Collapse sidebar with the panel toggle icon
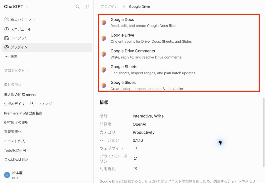Viewport: 265px width, 183px height. pyautogui.click(x=87, y=7)
